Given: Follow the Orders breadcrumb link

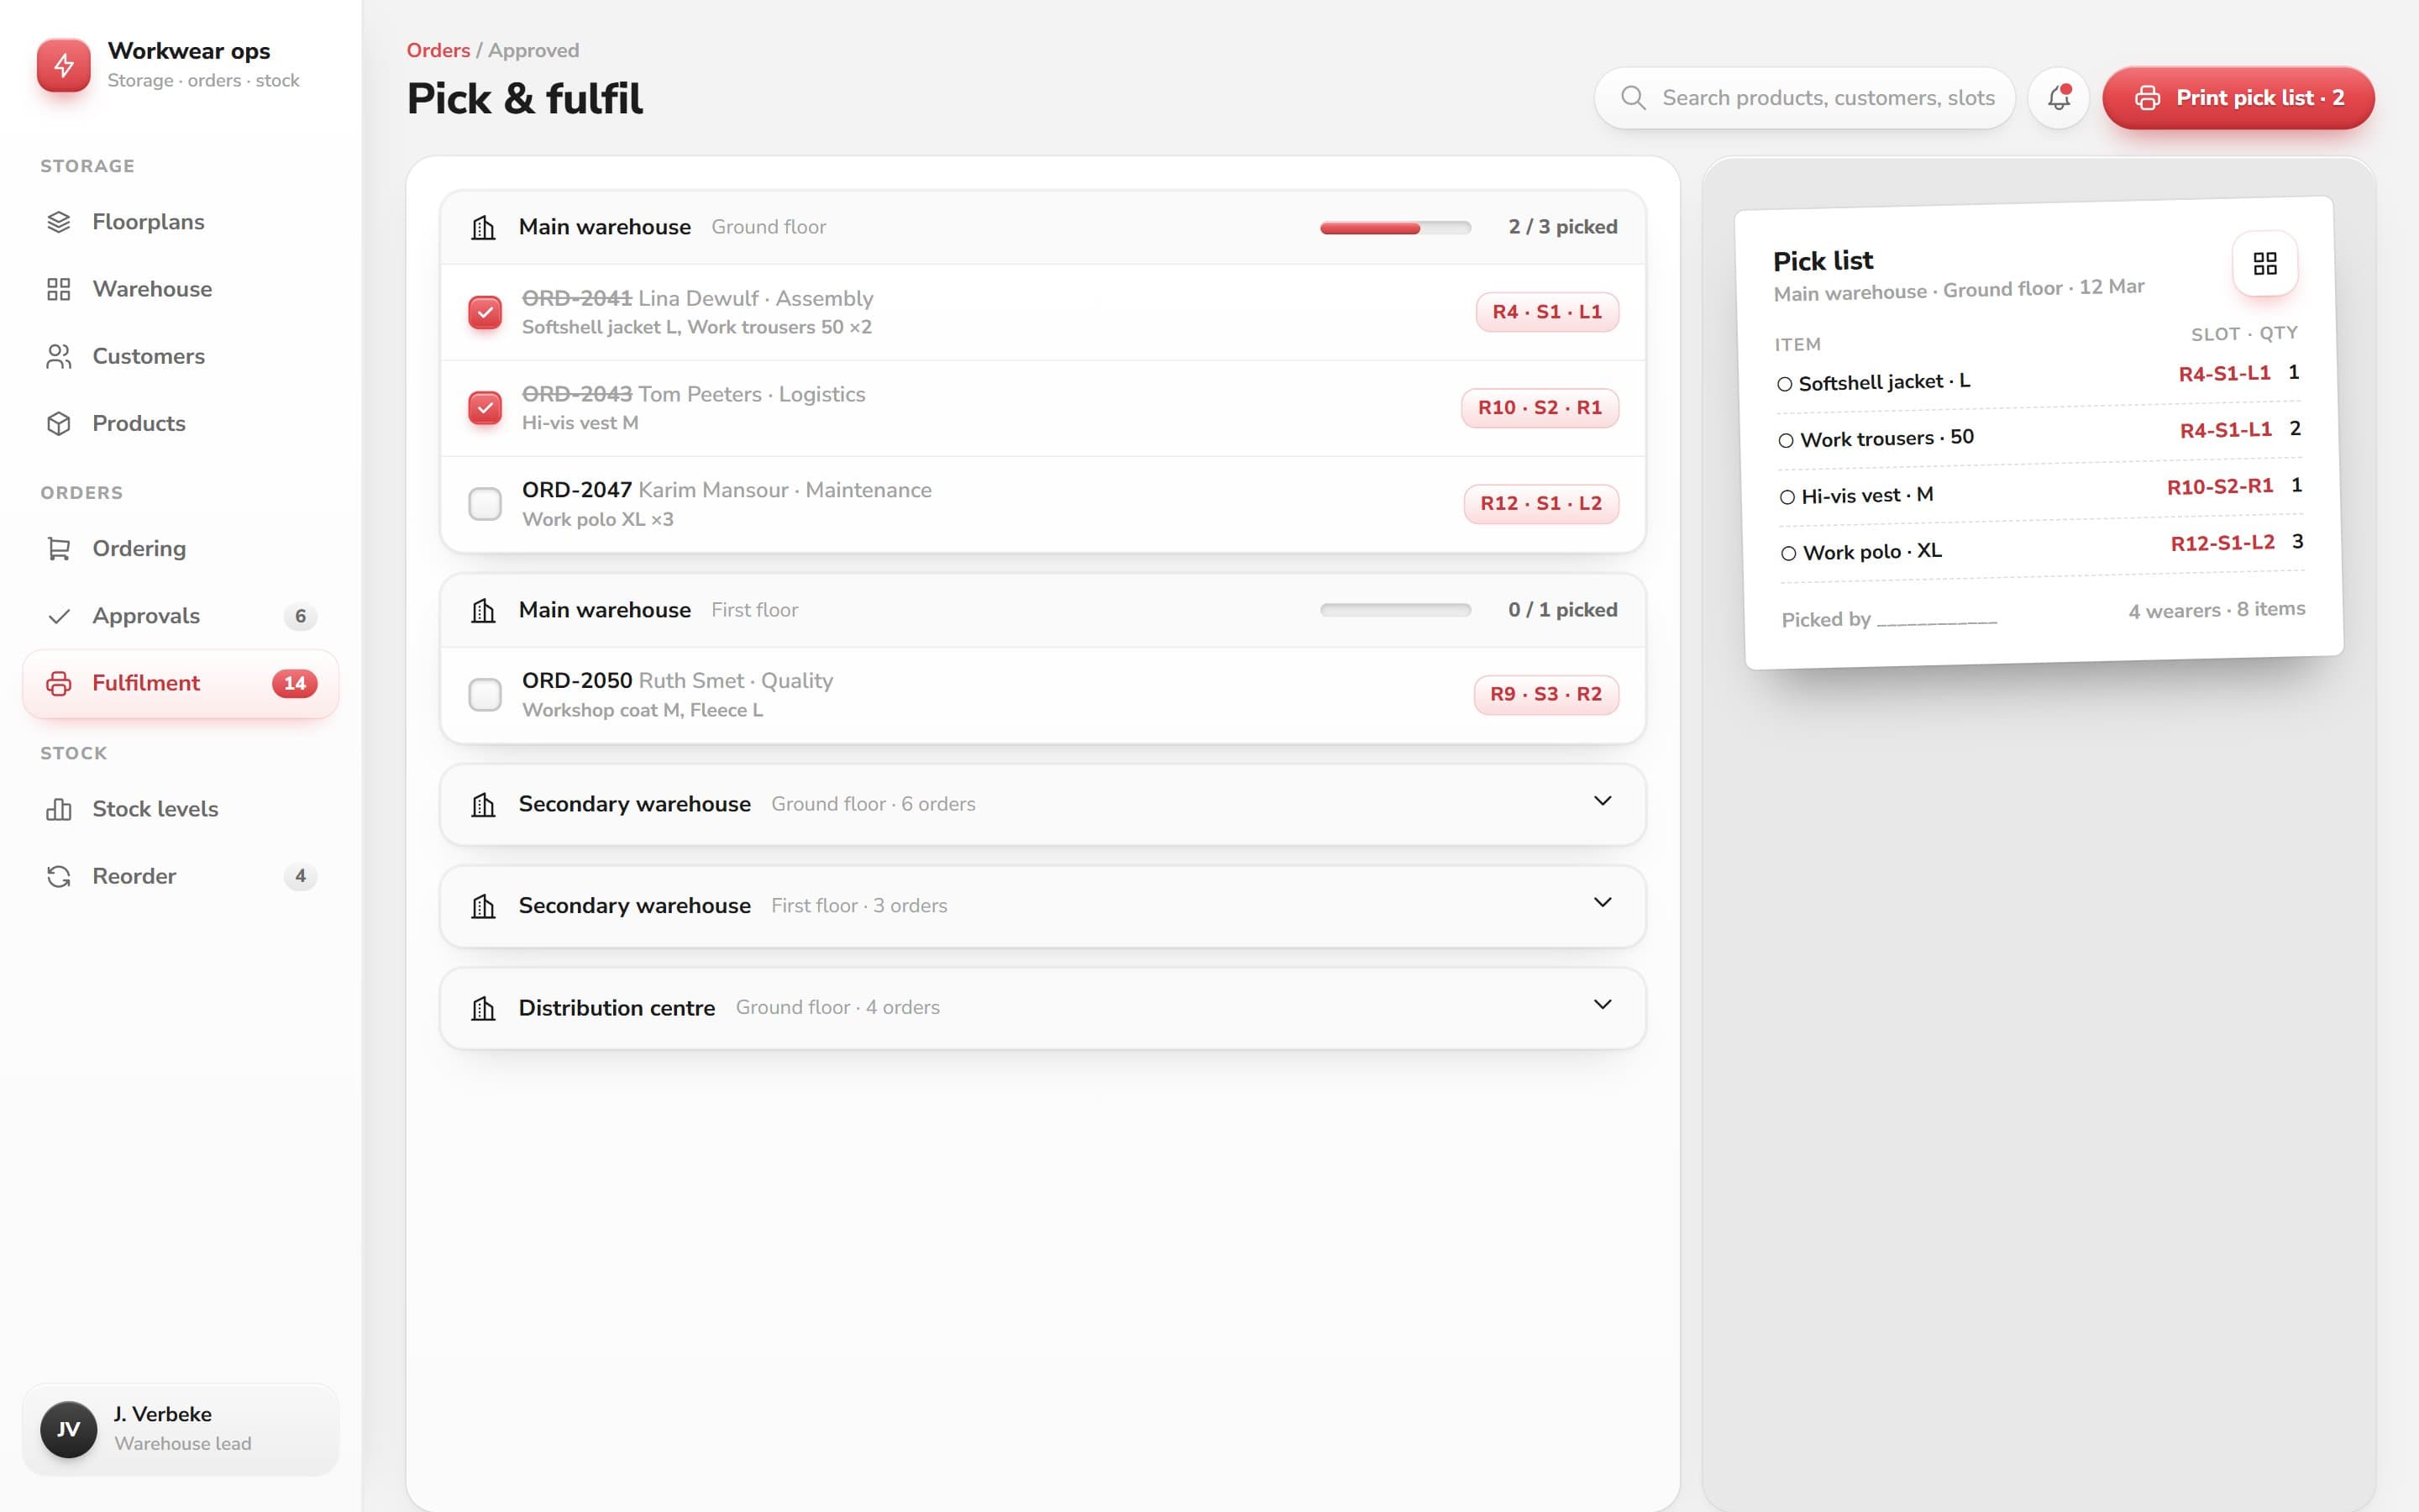Looking at the screenshot, I should coord(438,50).
